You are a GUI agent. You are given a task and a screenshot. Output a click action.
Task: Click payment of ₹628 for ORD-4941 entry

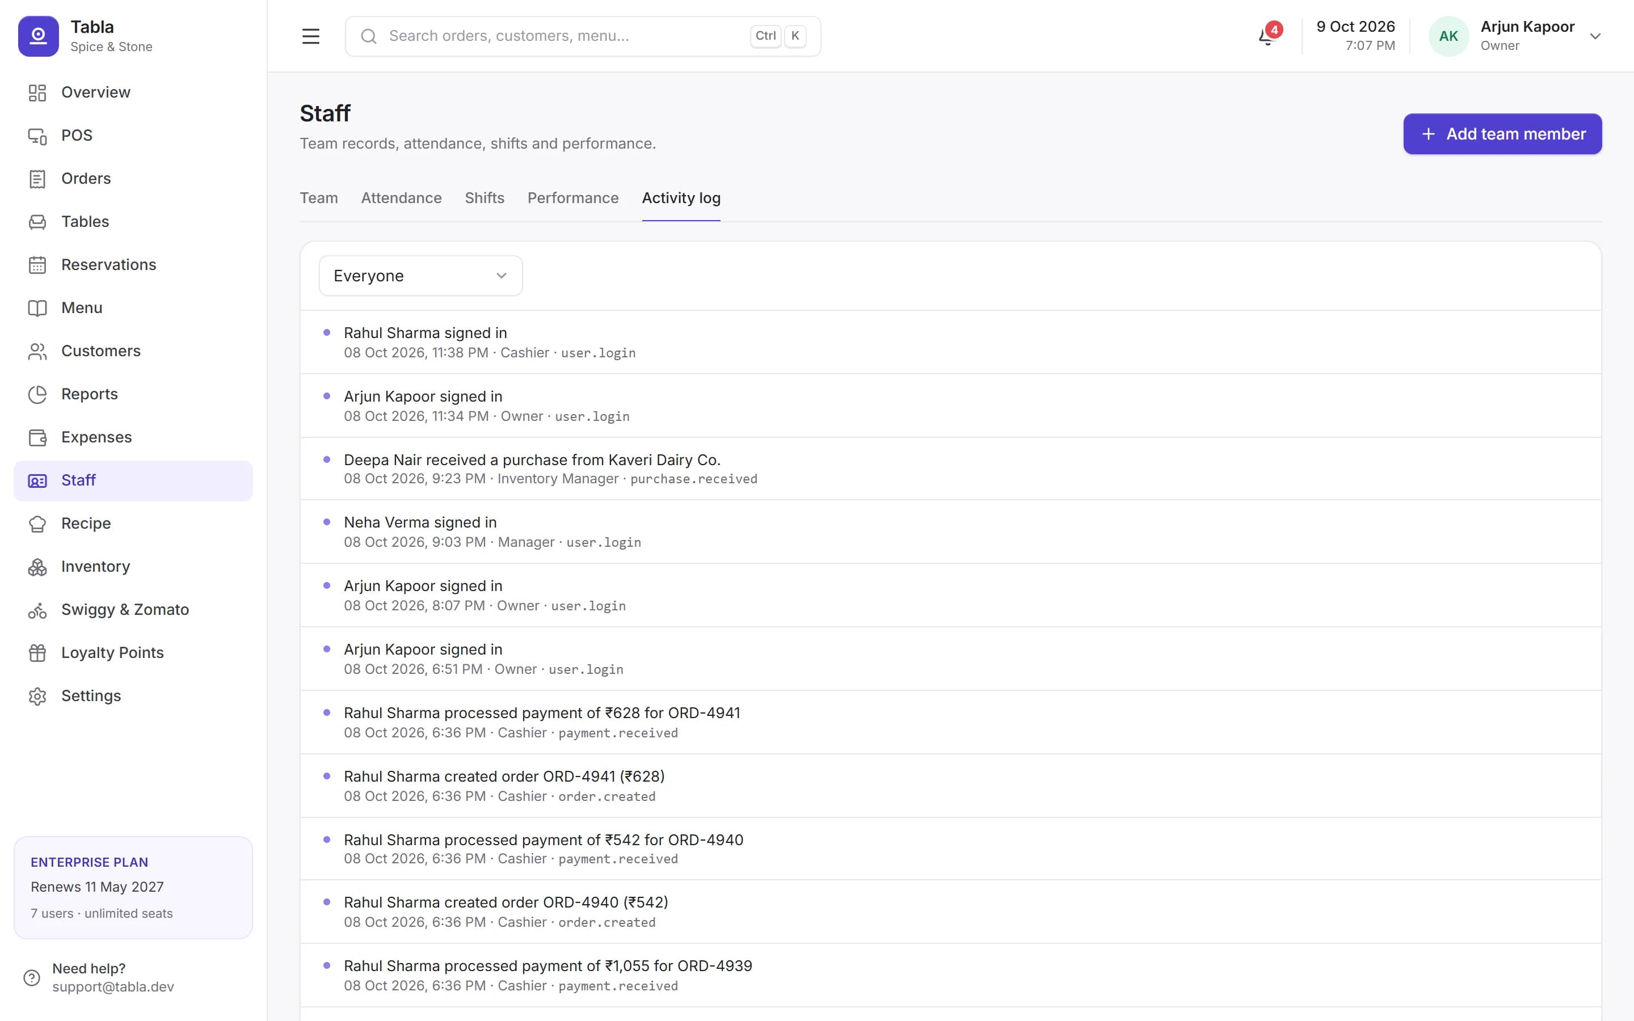tap(950, 722)
